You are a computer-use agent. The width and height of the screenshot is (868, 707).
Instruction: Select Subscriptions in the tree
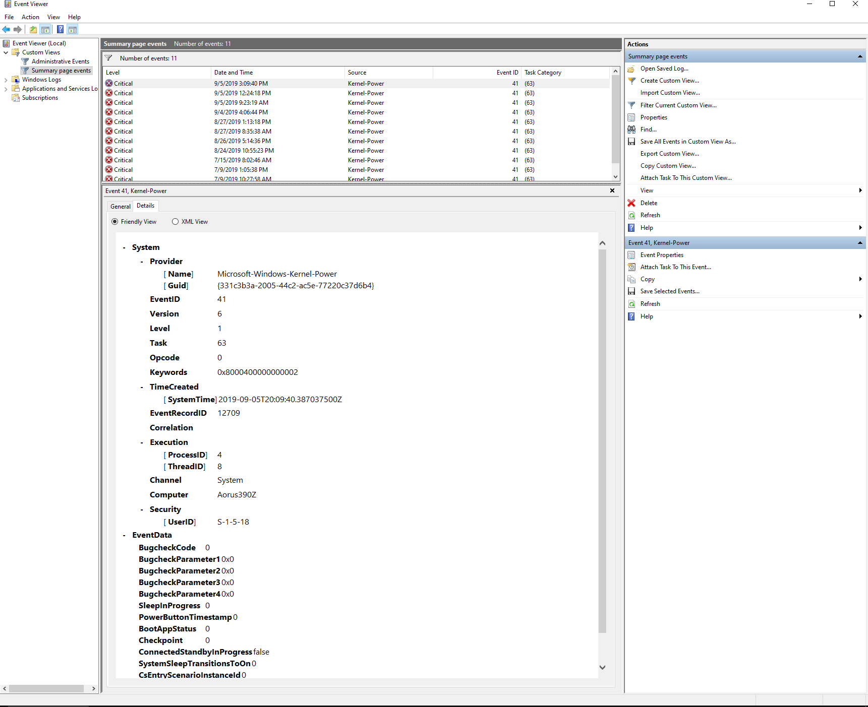coord(40,98)
